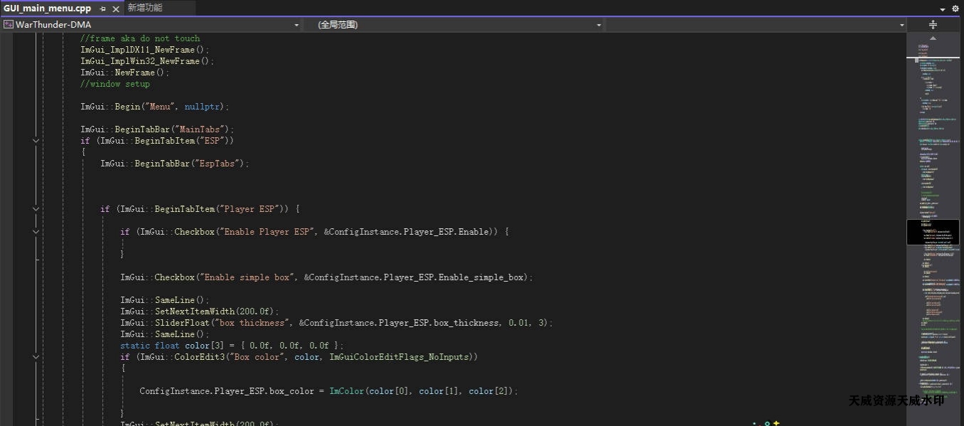Collapse the BeginTabItem("ESP") code block

36,141
